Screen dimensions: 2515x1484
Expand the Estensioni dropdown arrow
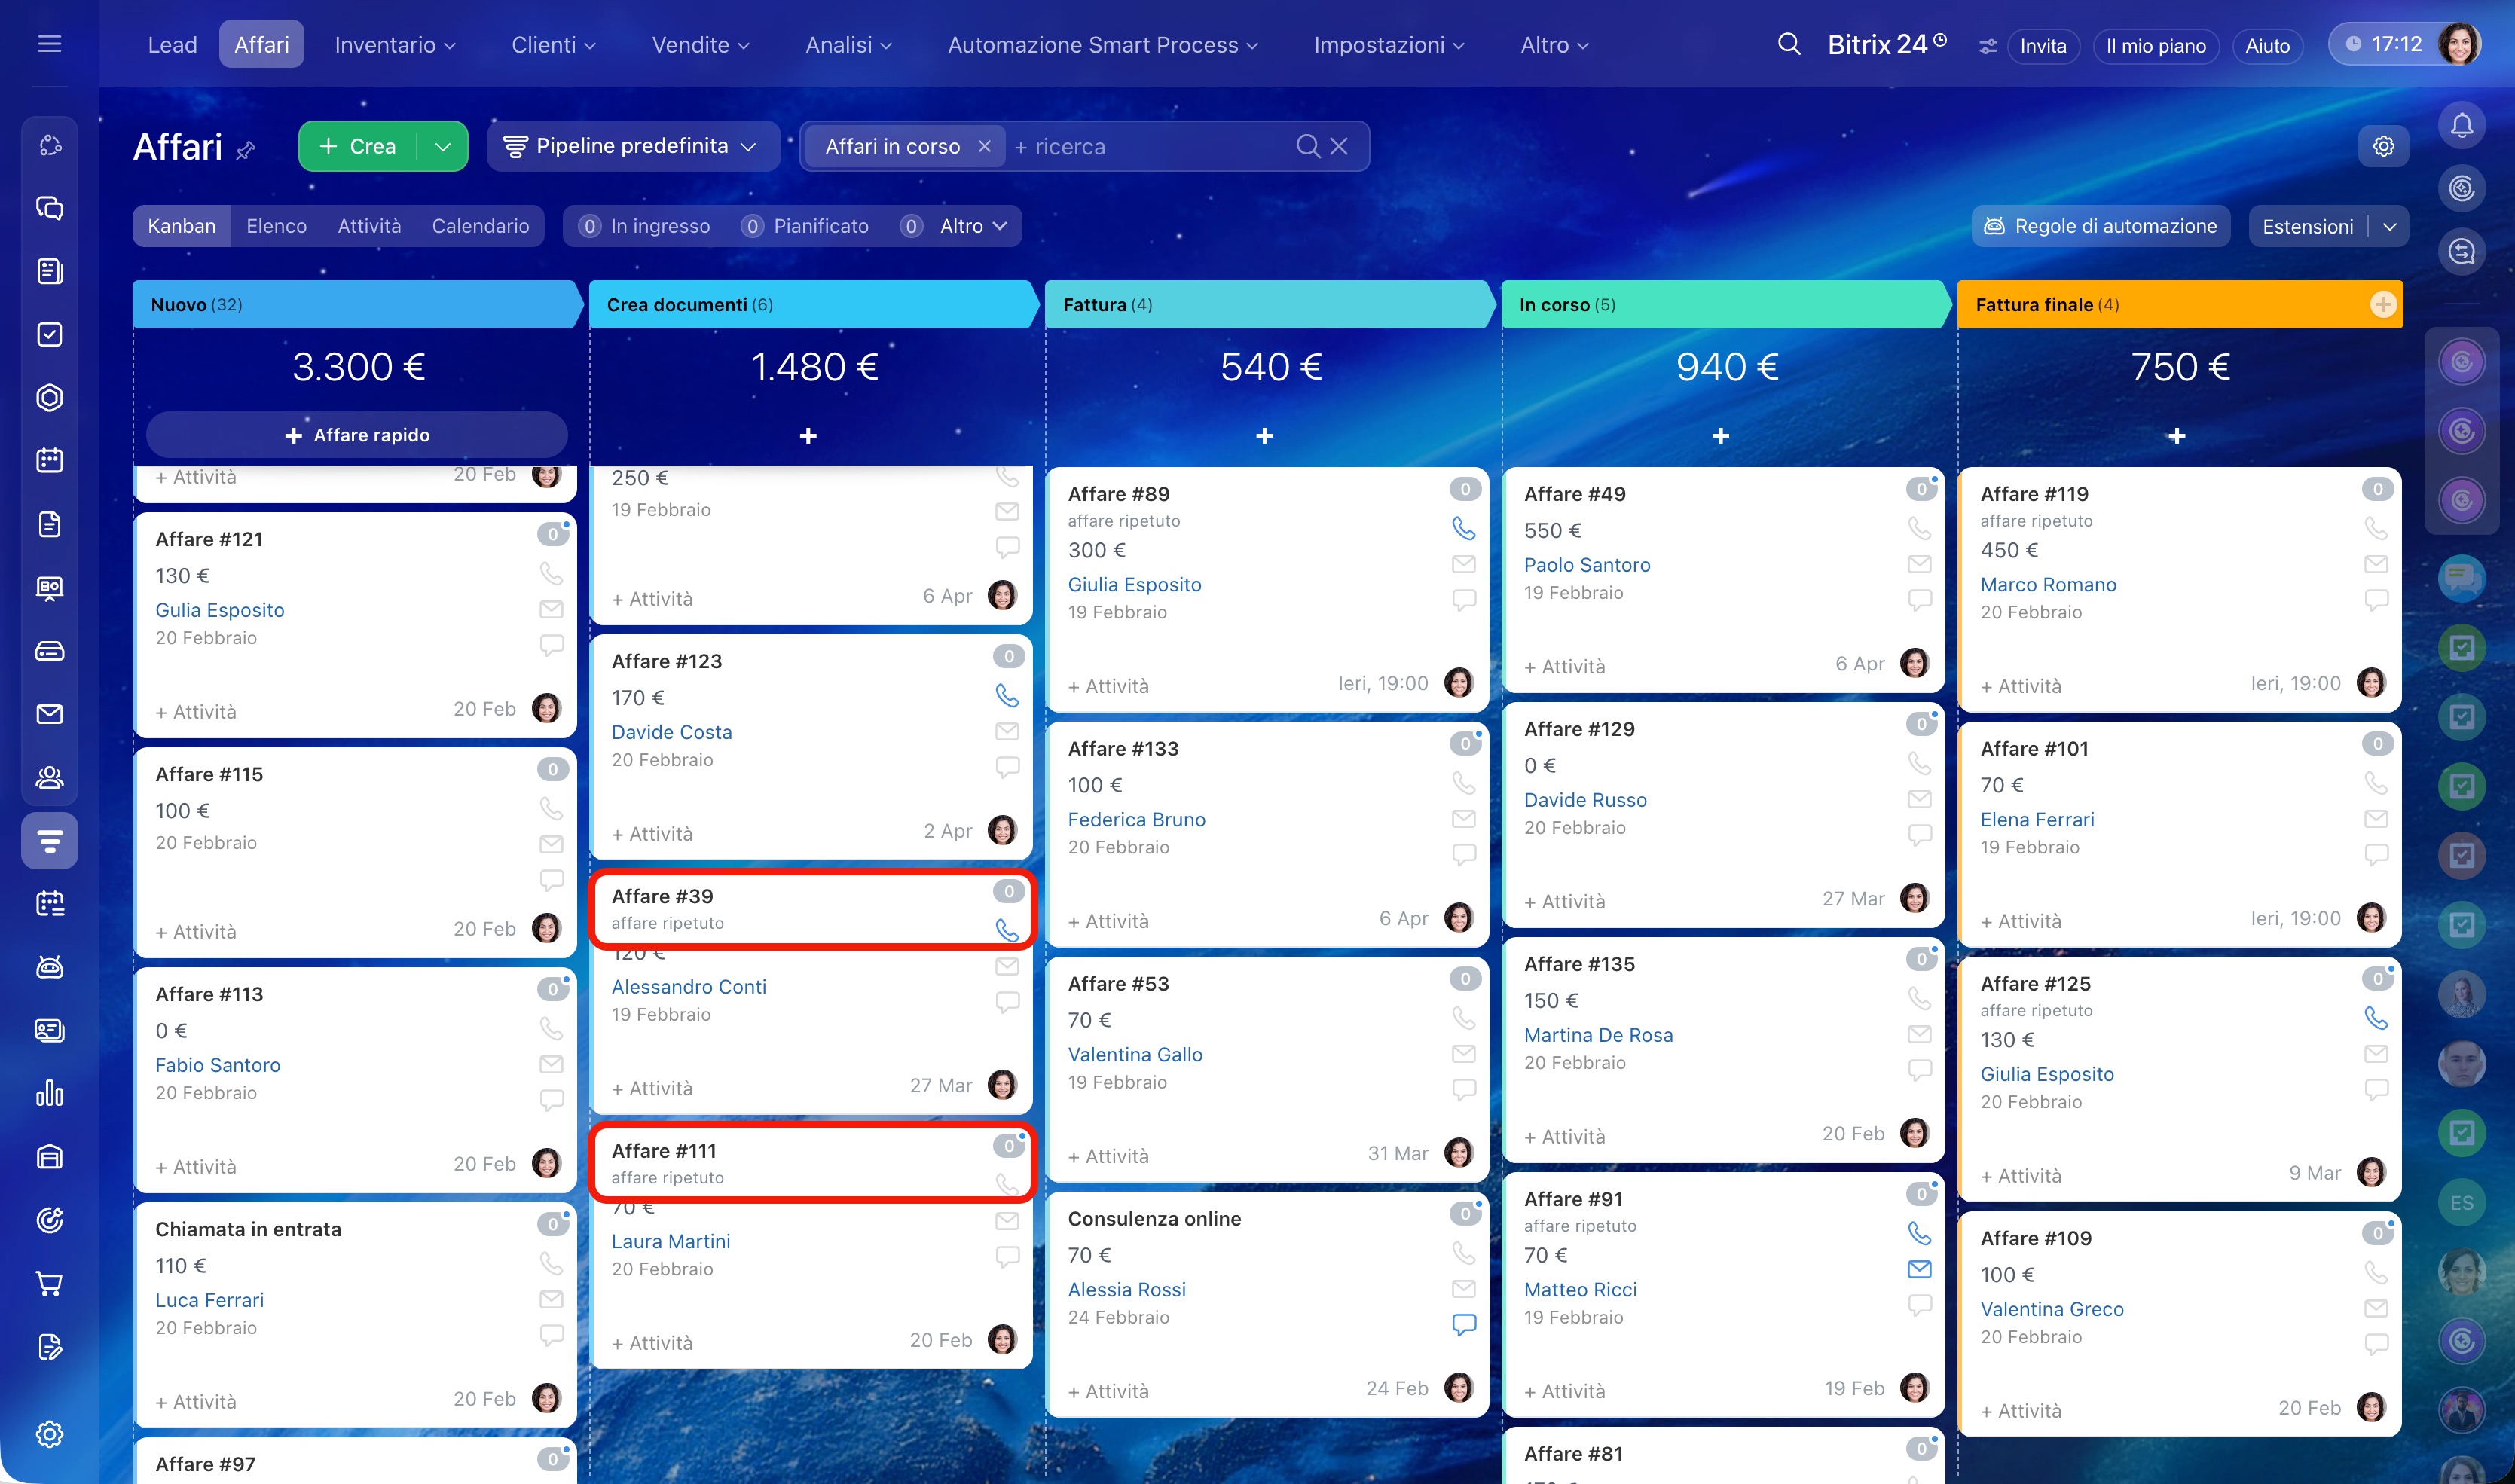tap(2390, 226)
